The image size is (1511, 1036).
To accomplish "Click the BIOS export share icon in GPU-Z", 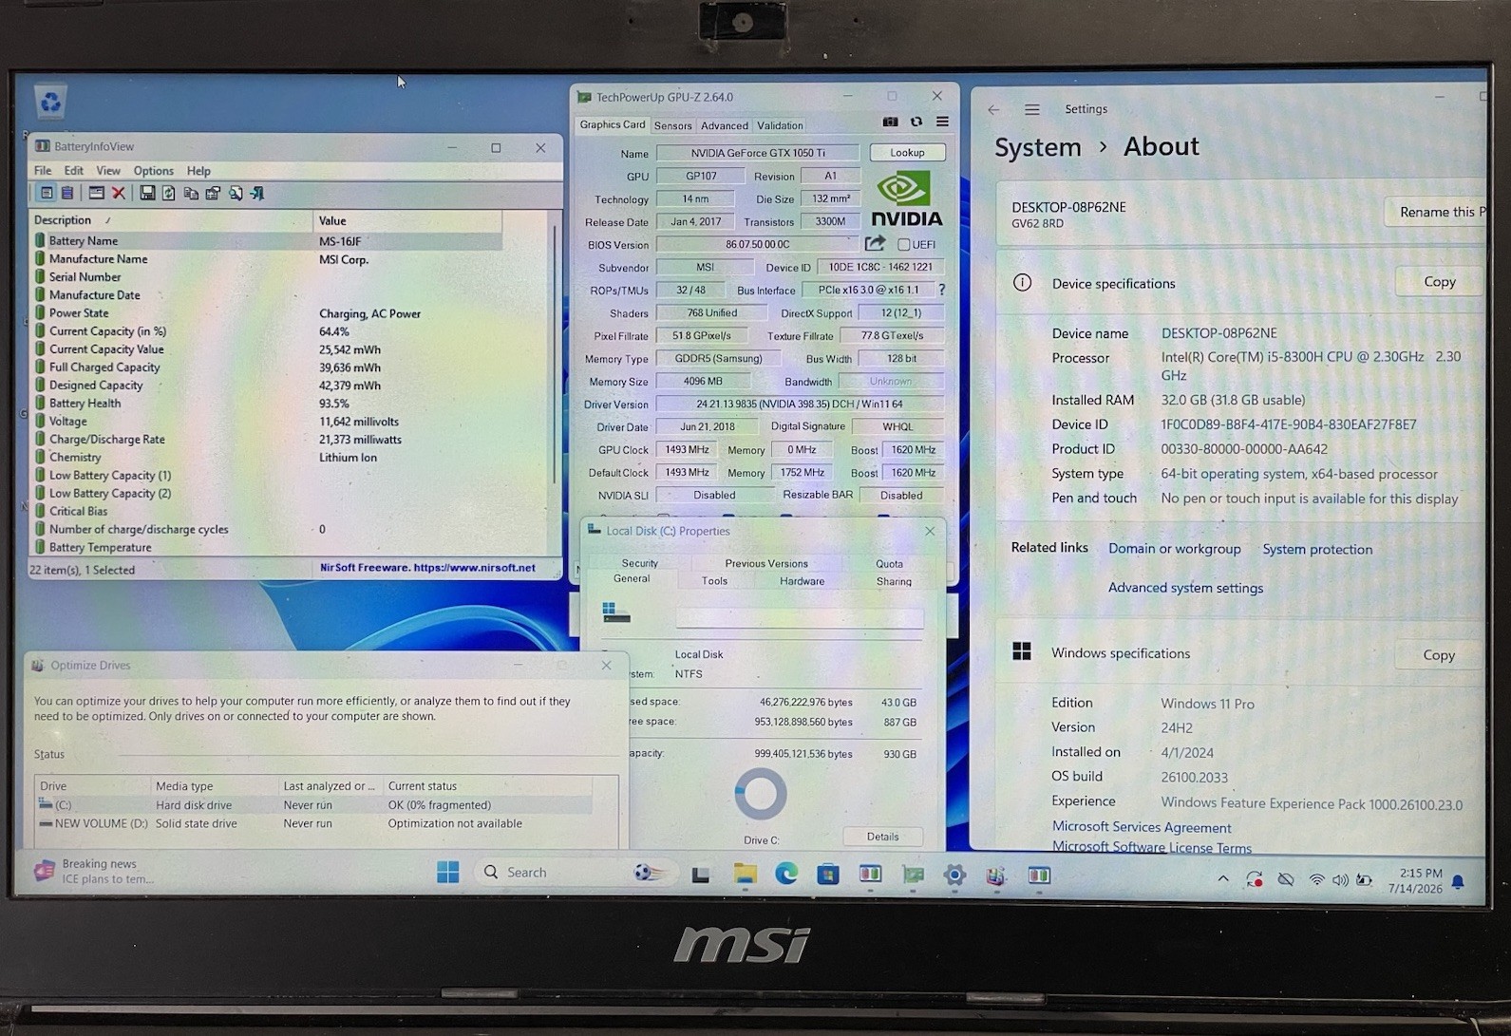I will pyautogui.click(x=875, y=243).
